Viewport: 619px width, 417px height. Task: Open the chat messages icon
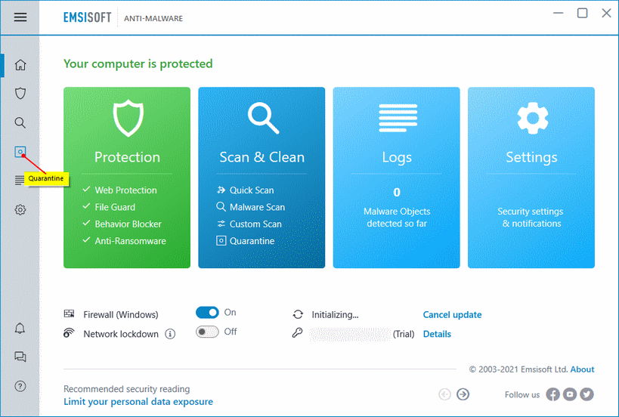tap(20, 357)
